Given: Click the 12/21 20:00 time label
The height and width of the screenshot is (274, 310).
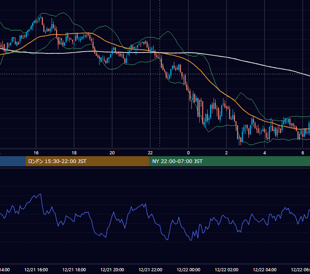Looking at the screenshot, I should 112,269.
